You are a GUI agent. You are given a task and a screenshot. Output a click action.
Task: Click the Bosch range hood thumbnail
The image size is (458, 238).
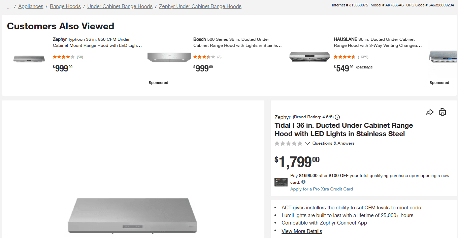tap(169, 57)
